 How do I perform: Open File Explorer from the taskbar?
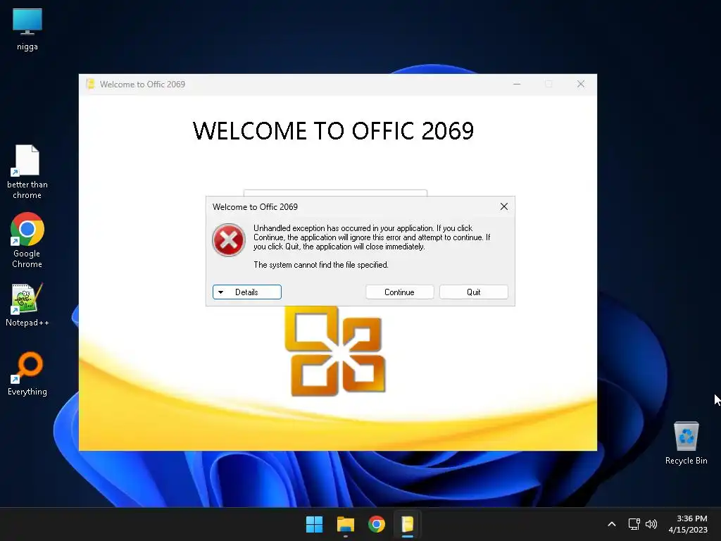(x=345, y=524)
